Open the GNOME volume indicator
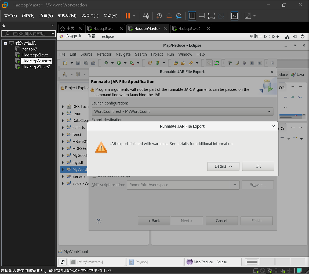 295,37
